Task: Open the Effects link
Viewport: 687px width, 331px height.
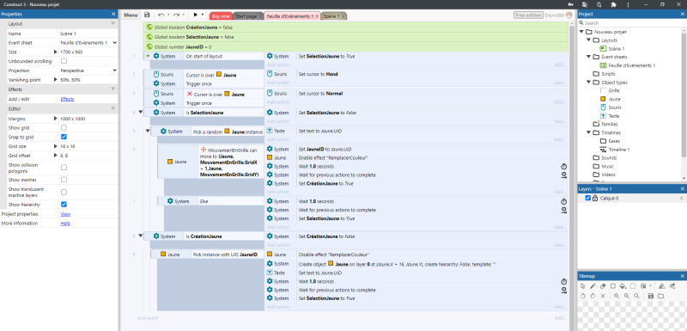Action: [x=67, y=99]
